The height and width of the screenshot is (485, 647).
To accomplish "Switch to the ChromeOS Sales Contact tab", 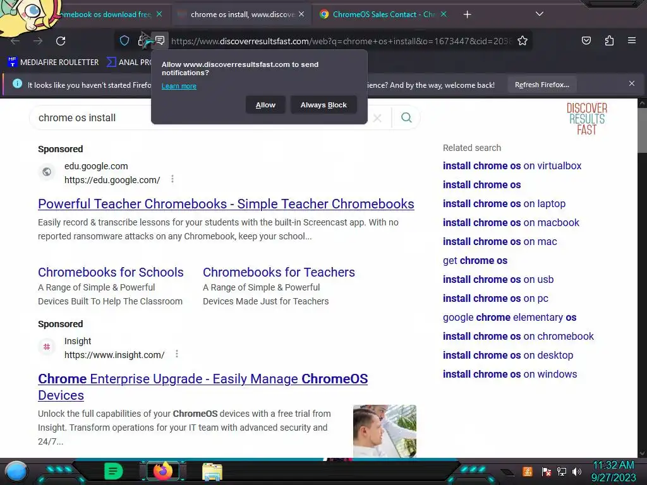I will tap(384, 15).
